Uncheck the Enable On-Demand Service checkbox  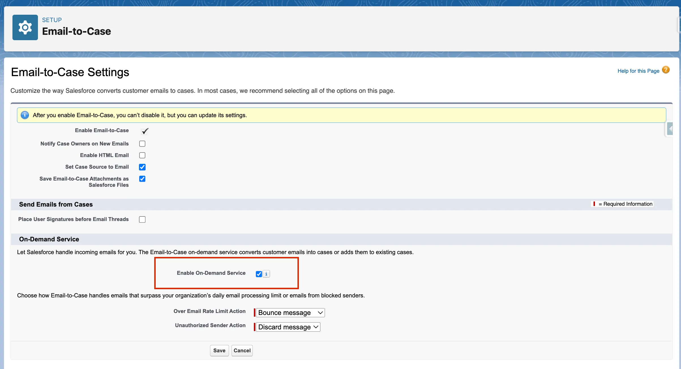(x=258, y=274)
